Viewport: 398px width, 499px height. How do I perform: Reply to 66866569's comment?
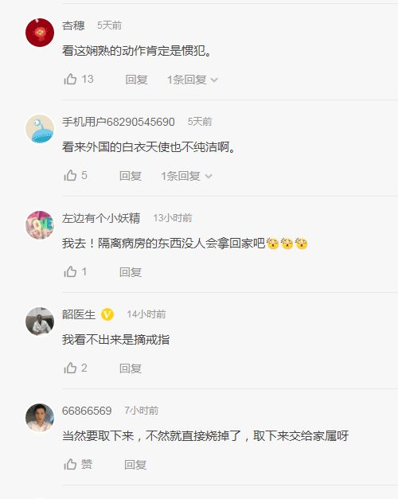coord(135,466)
